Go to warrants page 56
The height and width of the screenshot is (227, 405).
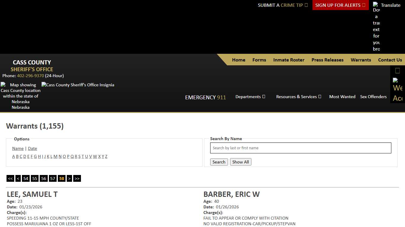(x=44, y=179)
